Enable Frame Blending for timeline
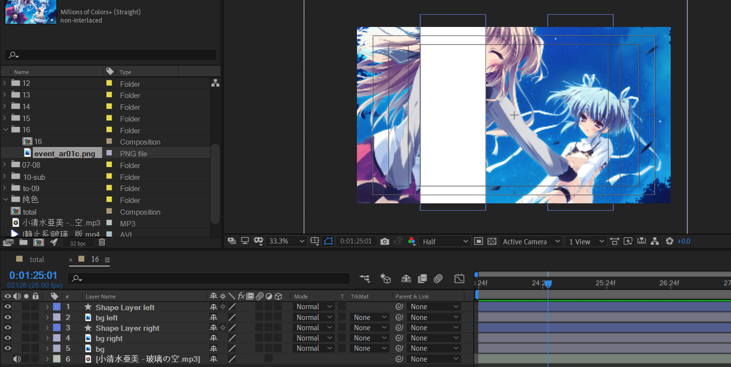Image resolution: width=731 pixels, height=367 pixels. coord(422,279)
